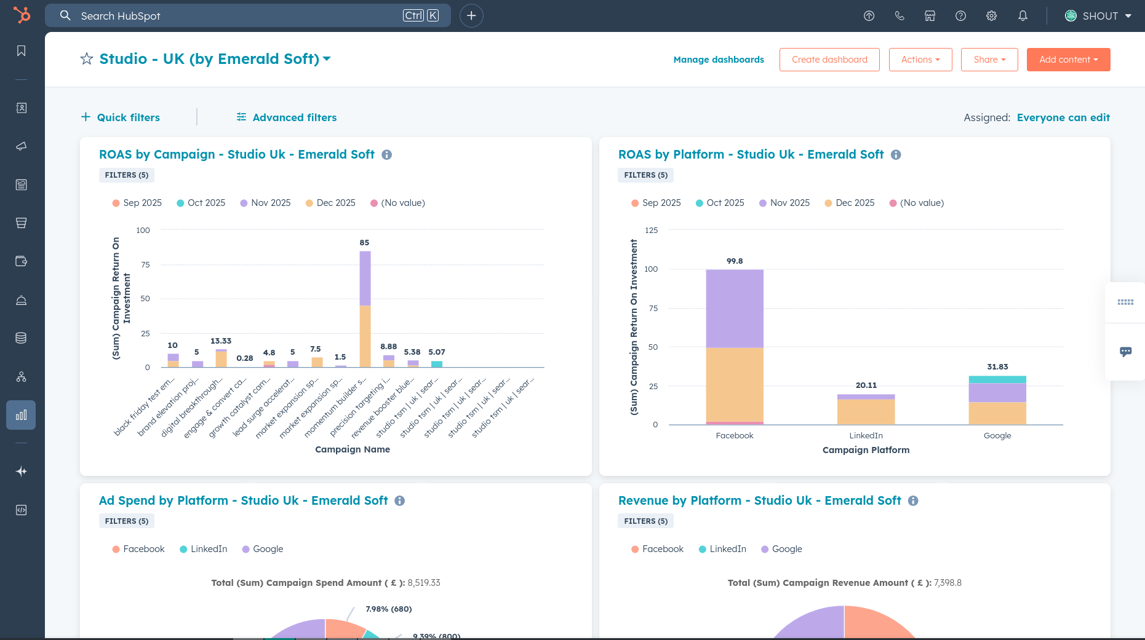This screenshot has height=640, width=1145.
Task: Toggle Google series in Ad Spend legend
Action: [x=262, y=548]
